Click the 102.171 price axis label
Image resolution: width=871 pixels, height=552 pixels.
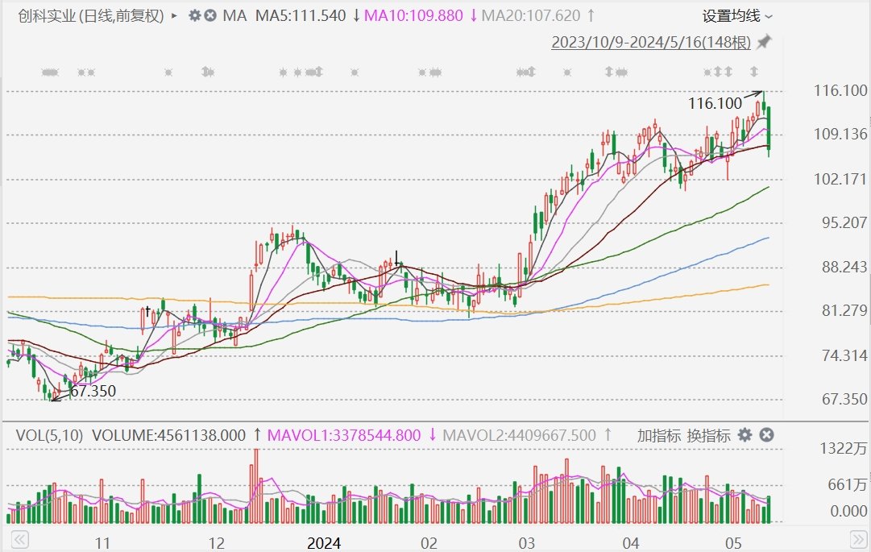pos(840,179)
